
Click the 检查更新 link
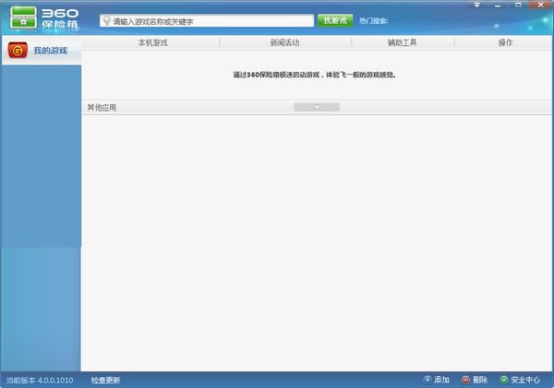point(105,380)
